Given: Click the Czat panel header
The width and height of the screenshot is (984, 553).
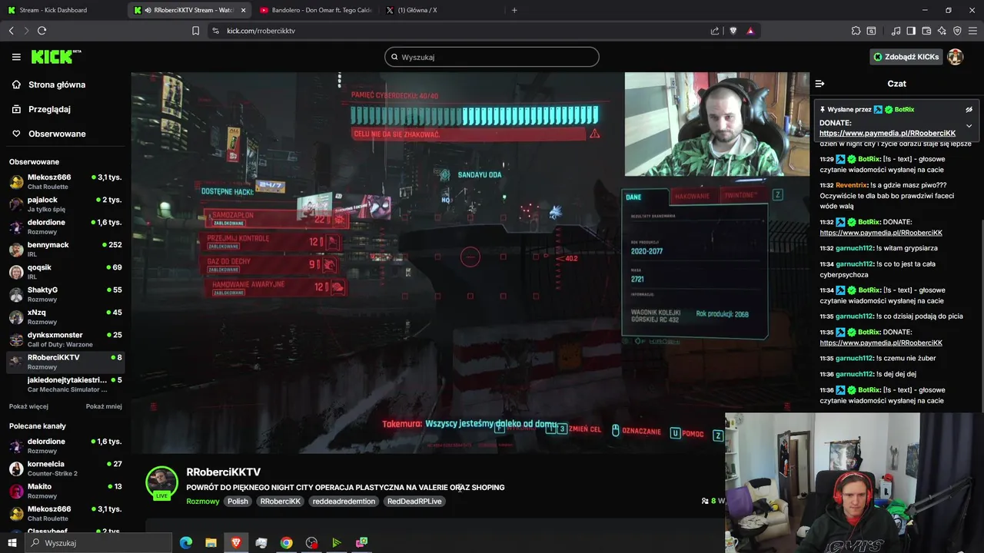Looking at the screenshot, I should [x=896, y=84].
